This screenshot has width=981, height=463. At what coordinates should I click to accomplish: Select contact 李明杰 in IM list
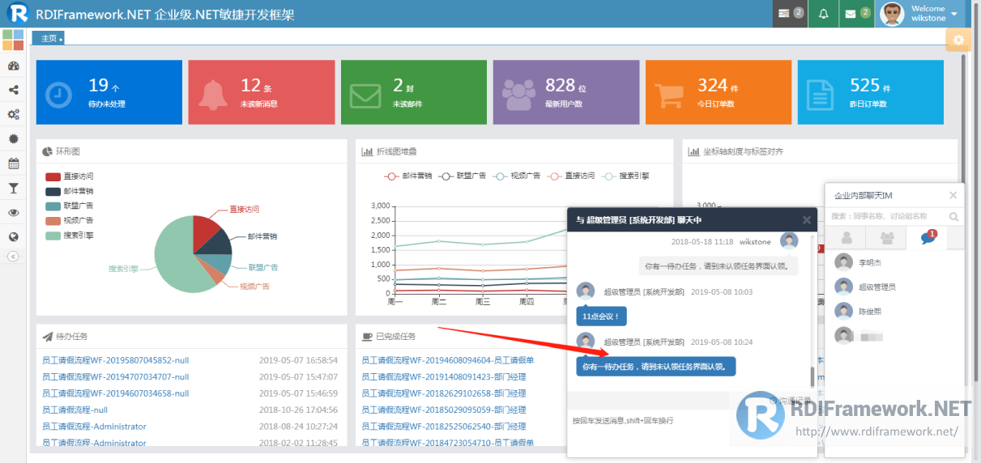click(x=869, y=262)
